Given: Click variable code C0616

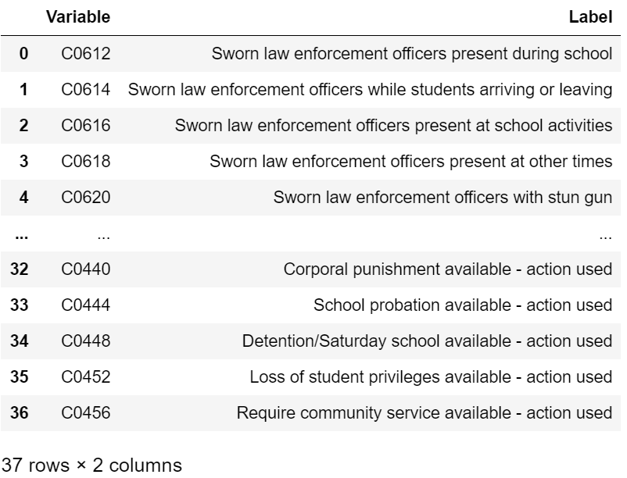Looking at the screenshot, I should tap(86, 125).
